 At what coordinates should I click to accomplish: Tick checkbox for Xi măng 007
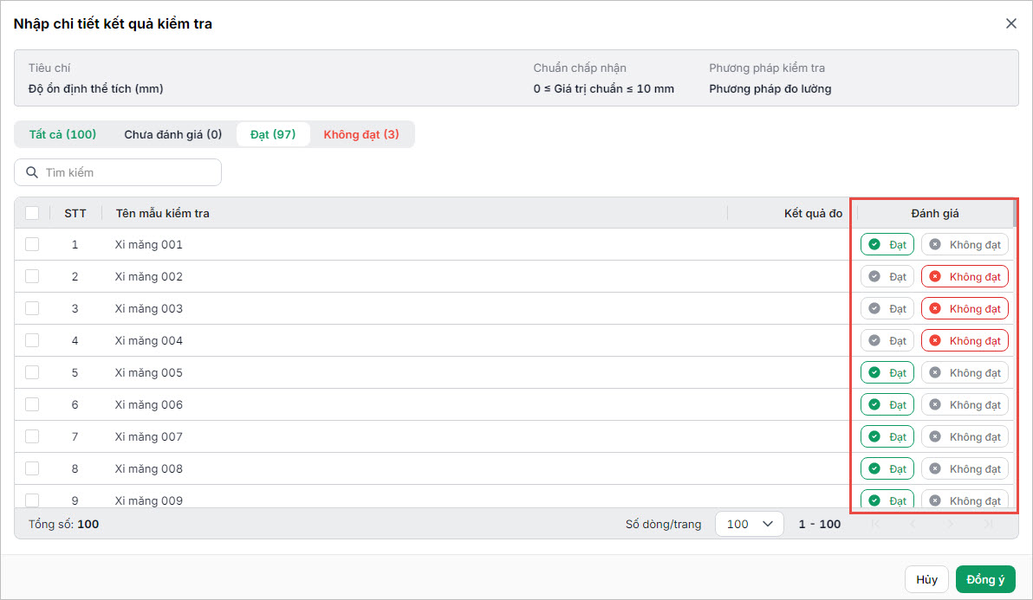tap(31, 436)
